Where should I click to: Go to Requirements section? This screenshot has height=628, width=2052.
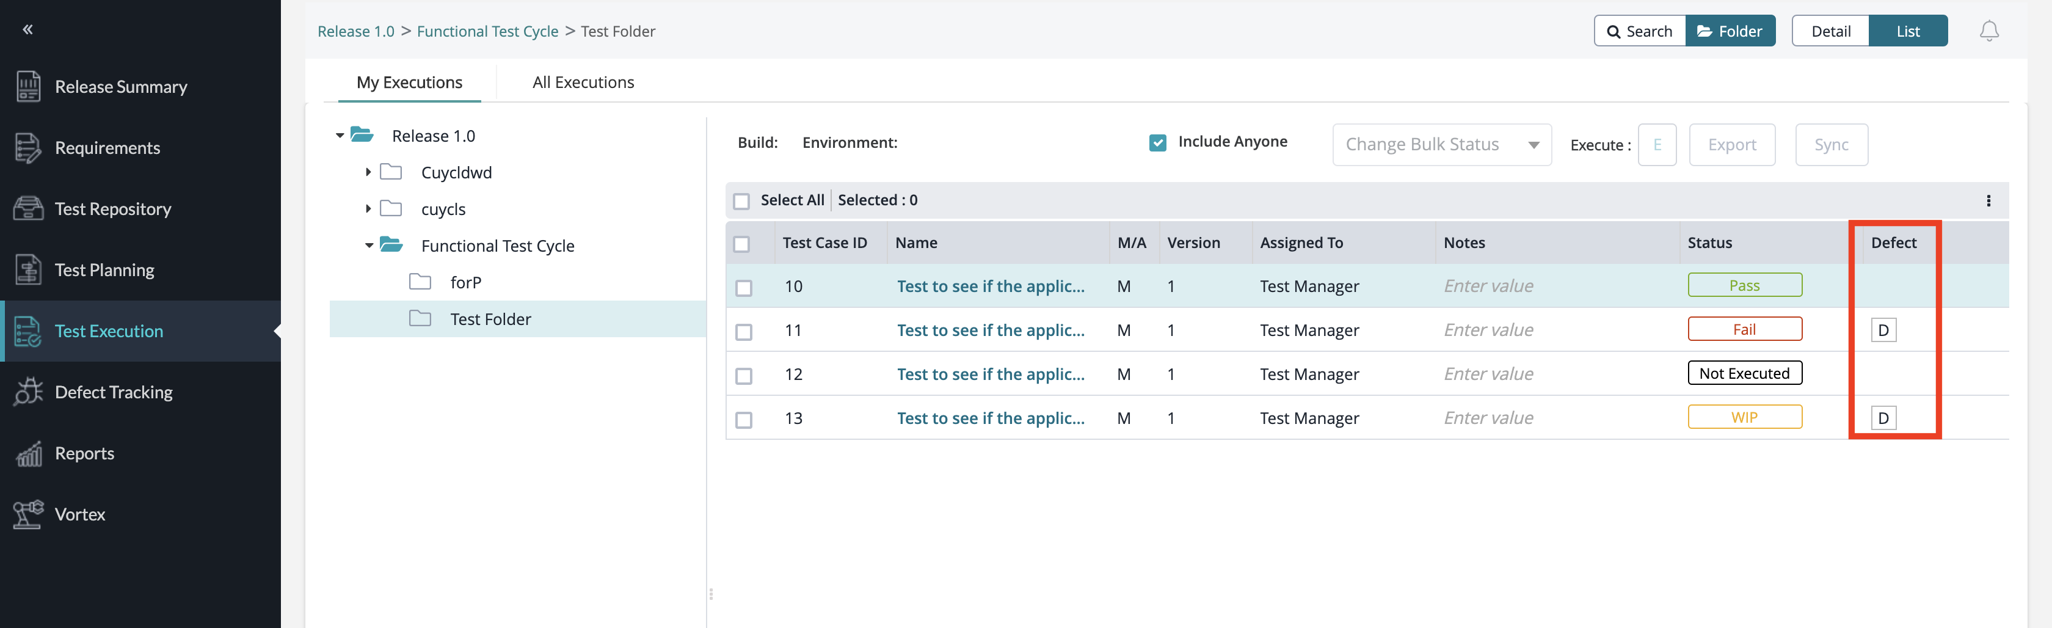pyautogui.click(x=107, y=147)
